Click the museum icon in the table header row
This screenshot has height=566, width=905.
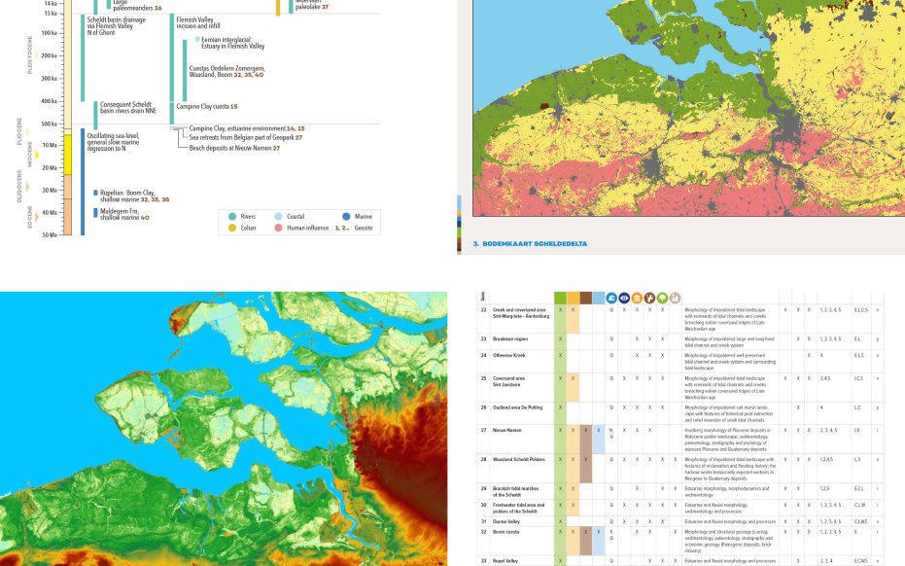point(637,298)
